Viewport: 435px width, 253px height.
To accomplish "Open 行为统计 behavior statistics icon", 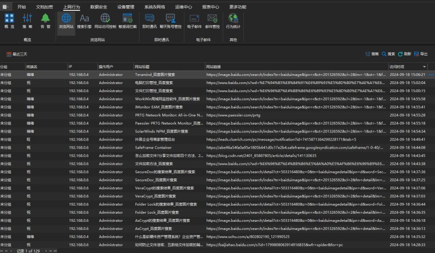I will coord(233,21).
